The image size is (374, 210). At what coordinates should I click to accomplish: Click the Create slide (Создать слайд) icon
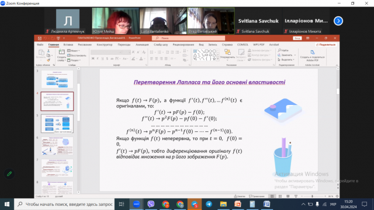coord(61,52)
